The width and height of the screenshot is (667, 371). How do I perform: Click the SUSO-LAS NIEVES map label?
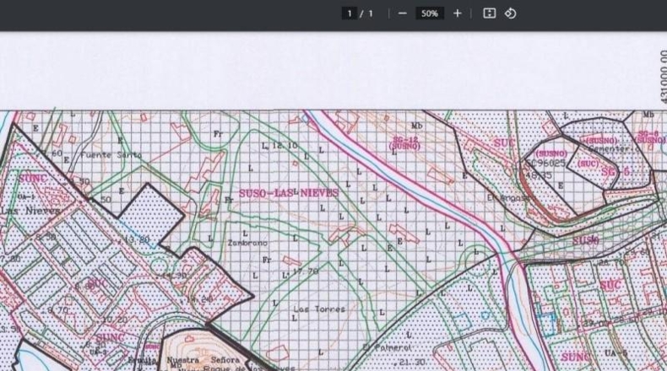coord(289,193)
